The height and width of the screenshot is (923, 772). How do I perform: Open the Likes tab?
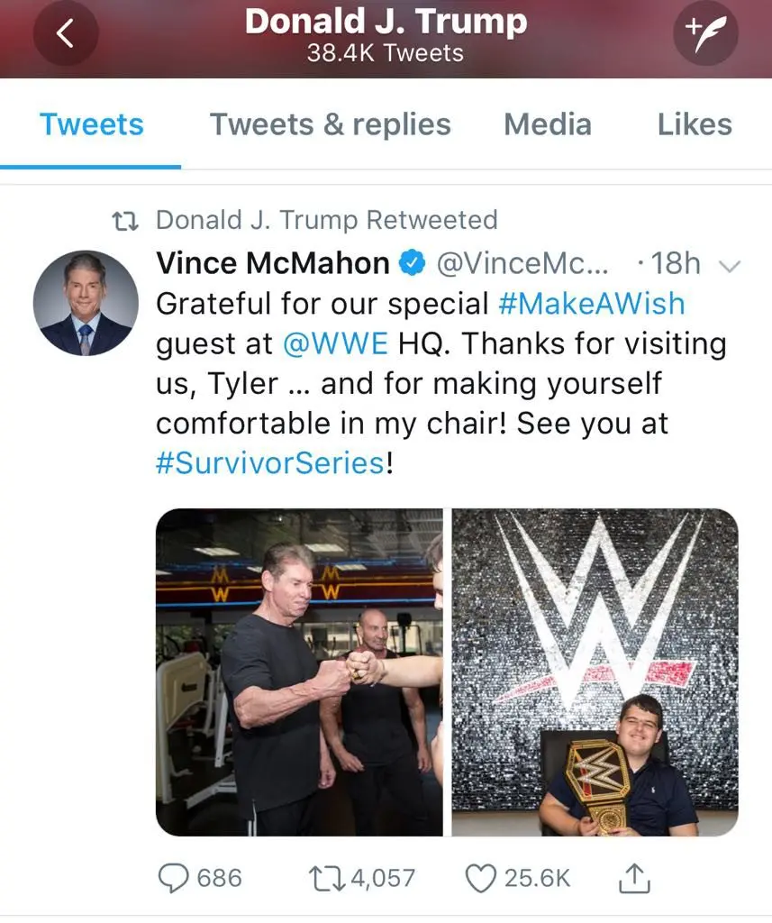(x=694, y=124)
